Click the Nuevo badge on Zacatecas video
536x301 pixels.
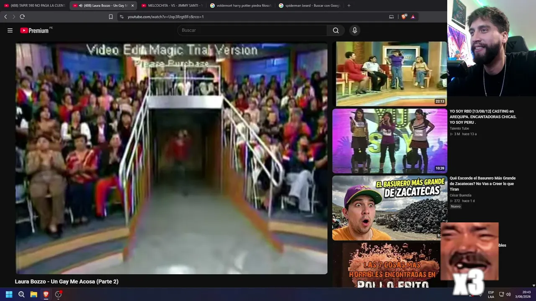(x=456, y=207)
